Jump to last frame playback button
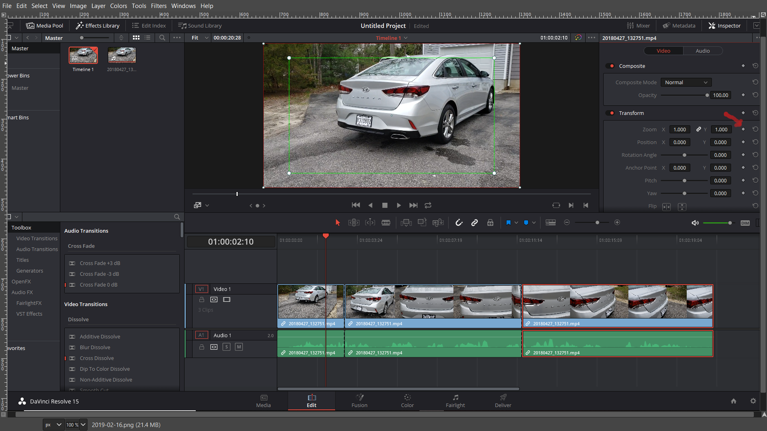This screenshot has height=431, width=767. 413,205
